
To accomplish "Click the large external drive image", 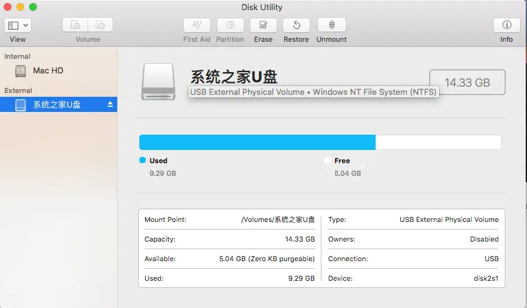I will pos(158,82).
